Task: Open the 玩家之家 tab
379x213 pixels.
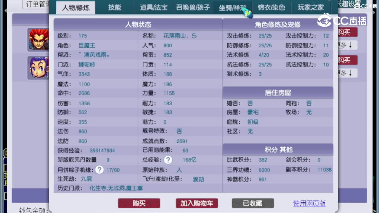Action: [311, 8]
